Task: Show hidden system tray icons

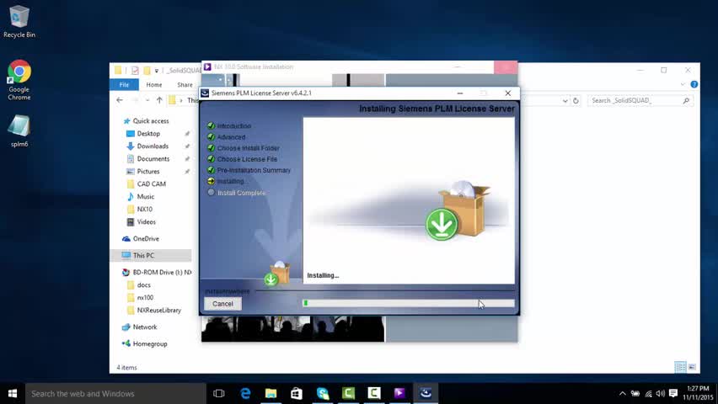Action: coord(622,393)
